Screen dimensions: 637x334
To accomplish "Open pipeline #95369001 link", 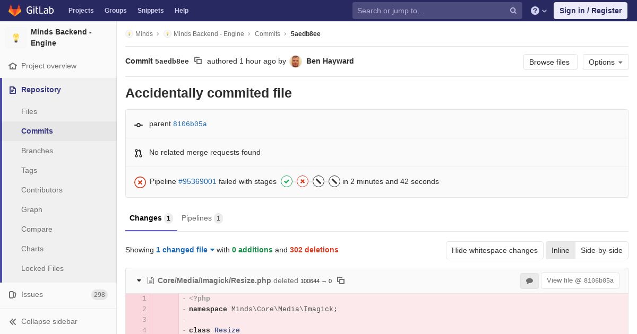I will [x=197, y=181].
